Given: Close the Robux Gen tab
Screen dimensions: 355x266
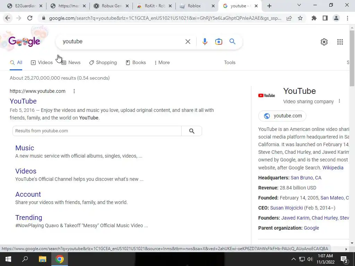Looking at the screenshot, I should (x=127, y=6).
